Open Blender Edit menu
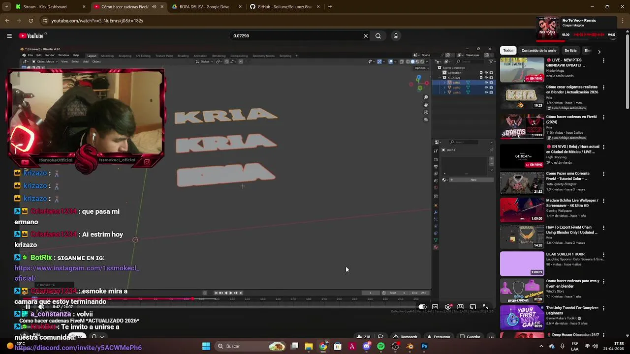The width and height of the screenshot is (630, 354). [x=39, y=56]
